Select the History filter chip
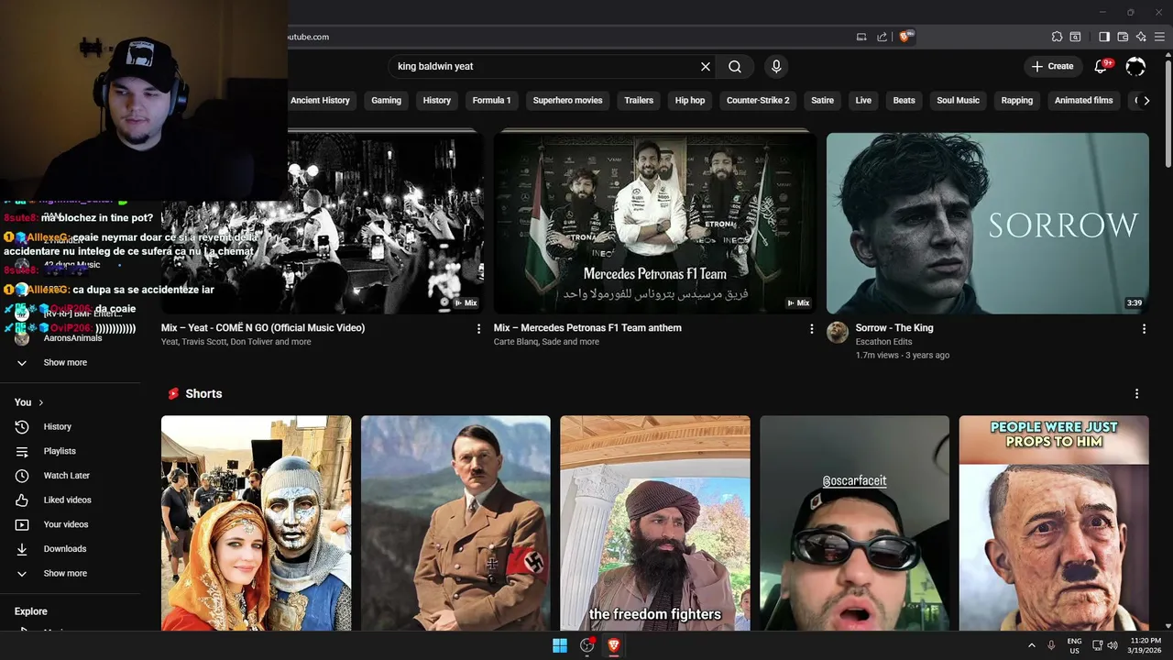This screenshot has height=660, width=1173. [x=436, y=101]
